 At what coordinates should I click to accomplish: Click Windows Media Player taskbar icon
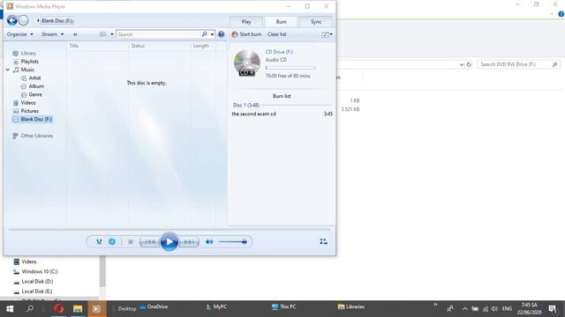tap(96, 309)
